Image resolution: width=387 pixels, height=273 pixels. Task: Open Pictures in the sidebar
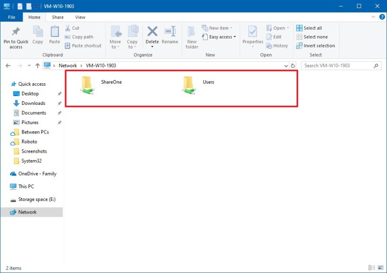pyautogui.click(x=26, y=123)
